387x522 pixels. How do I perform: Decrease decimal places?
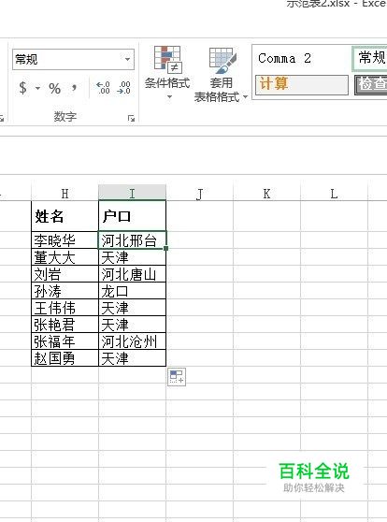click(123, 88)
